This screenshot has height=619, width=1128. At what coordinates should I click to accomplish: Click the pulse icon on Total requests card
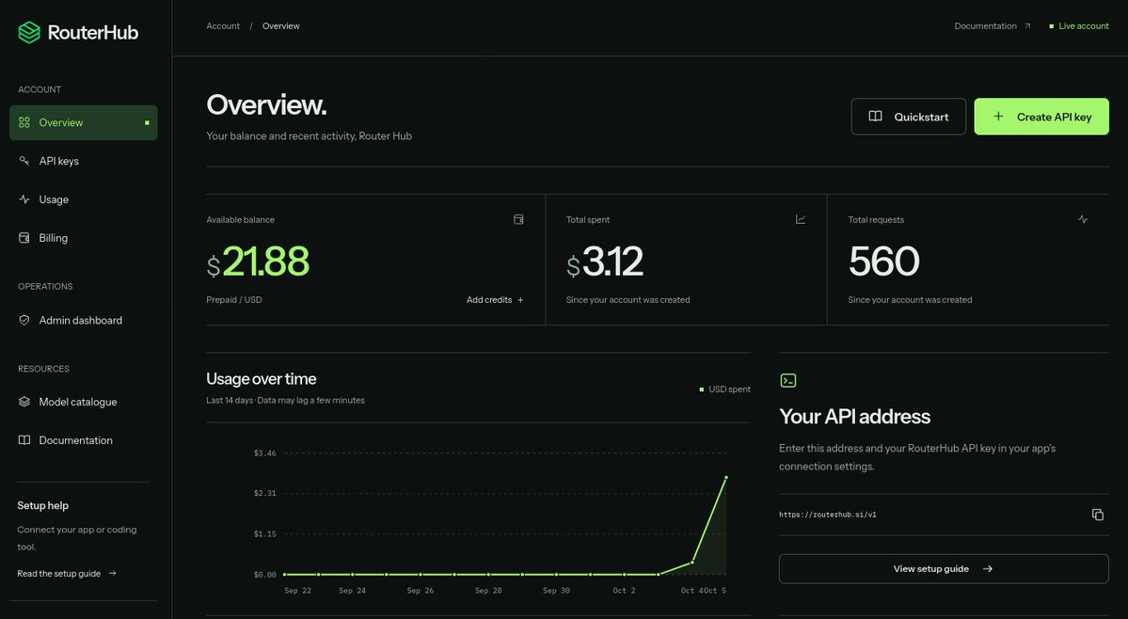[1083, 219]
